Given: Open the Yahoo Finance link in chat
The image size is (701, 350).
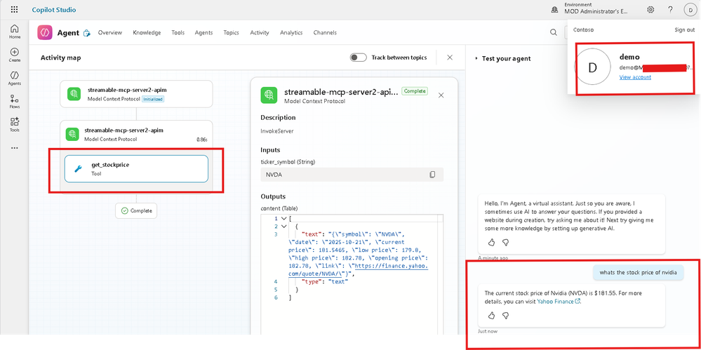Looking at the screenshot, I should 559,302.
